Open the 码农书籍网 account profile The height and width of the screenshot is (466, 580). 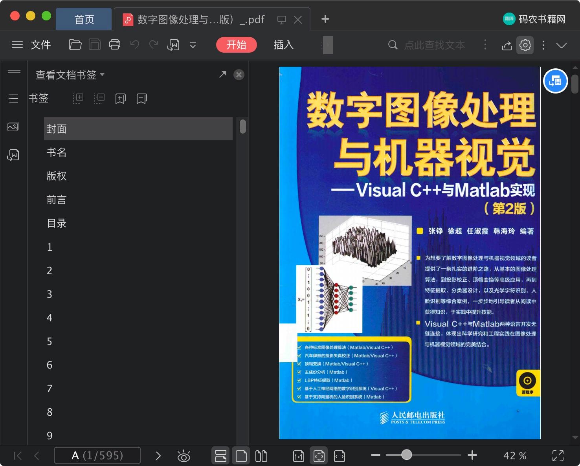pyautogui.click(x=534, y=19)
